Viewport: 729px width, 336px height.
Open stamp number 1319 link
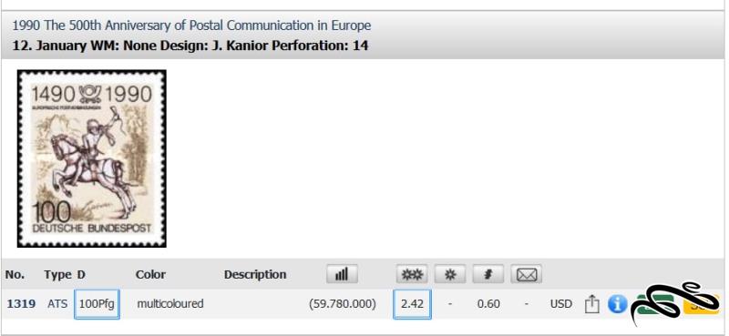21,304
